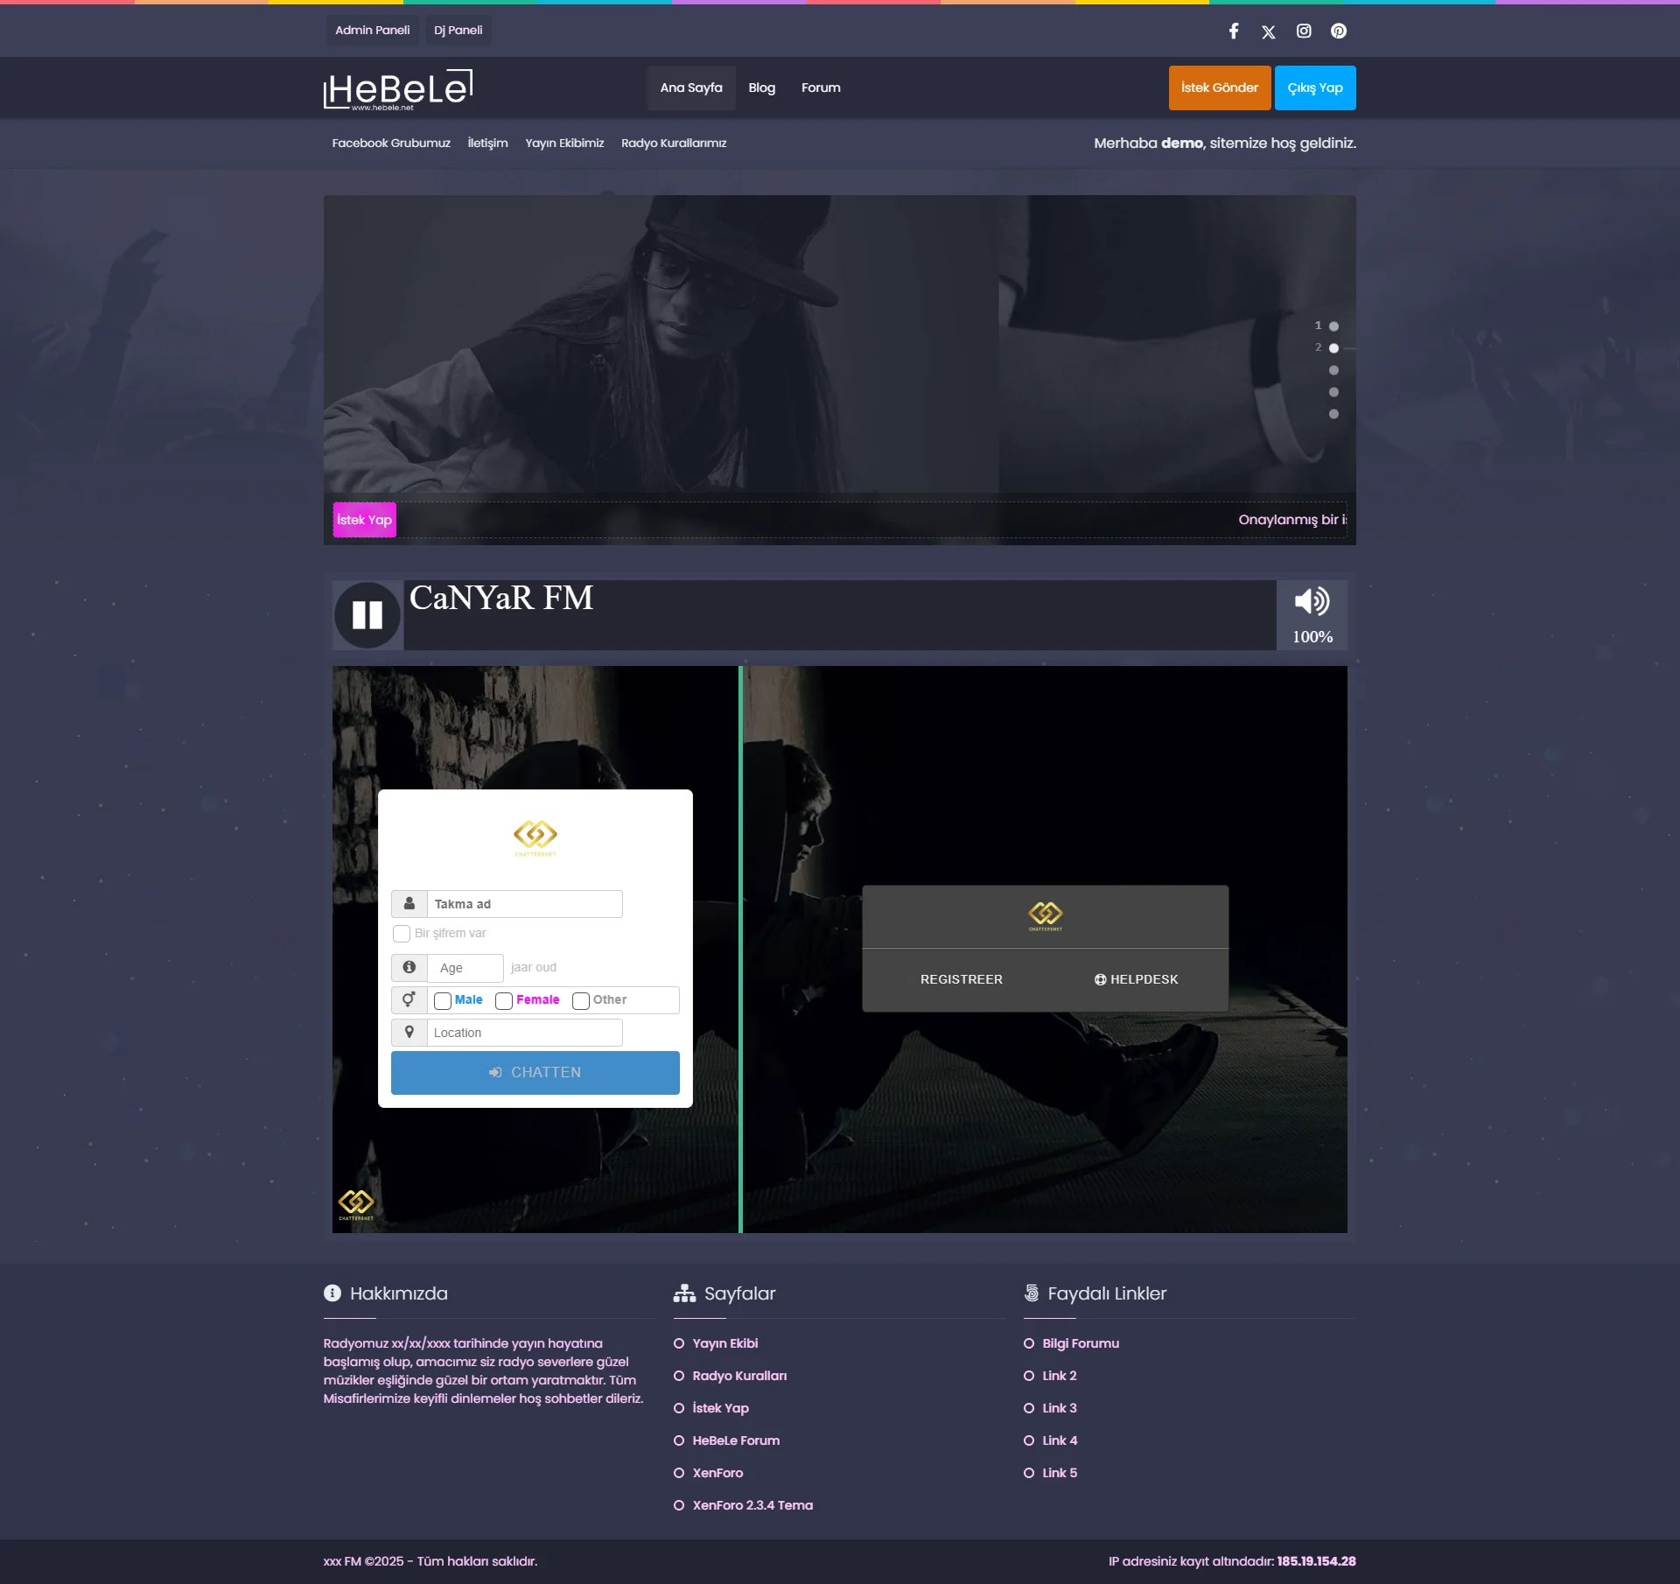Open Link 3 in Faydalı Linkler
The image size is (1680, 1584).
coord(1060,1408)
